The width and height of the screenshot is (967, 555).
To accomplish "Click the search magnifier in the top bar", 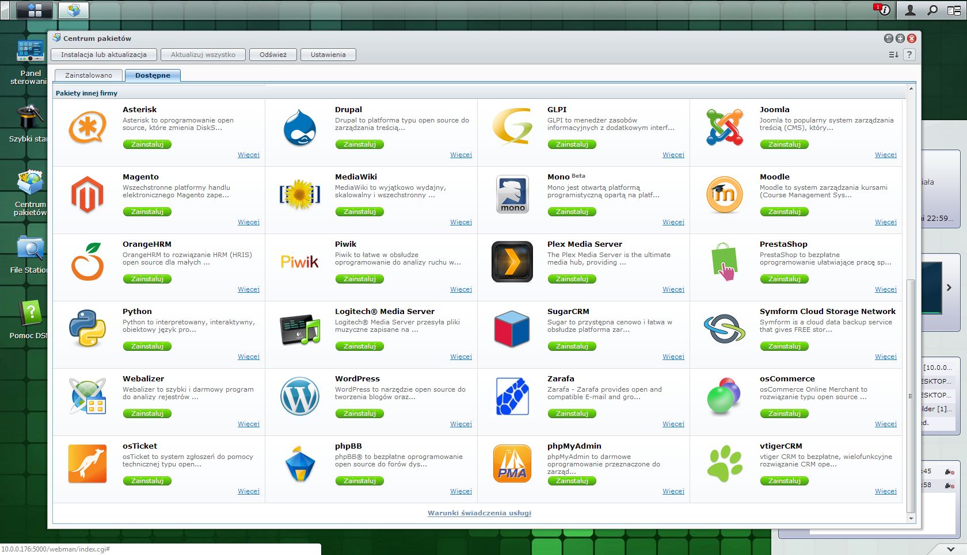I will pos(932,10).
